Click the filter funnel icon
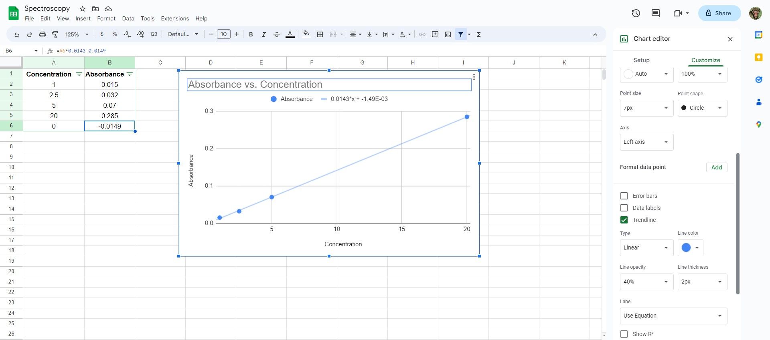Screen dimensions: 770x340 (461, 34)
